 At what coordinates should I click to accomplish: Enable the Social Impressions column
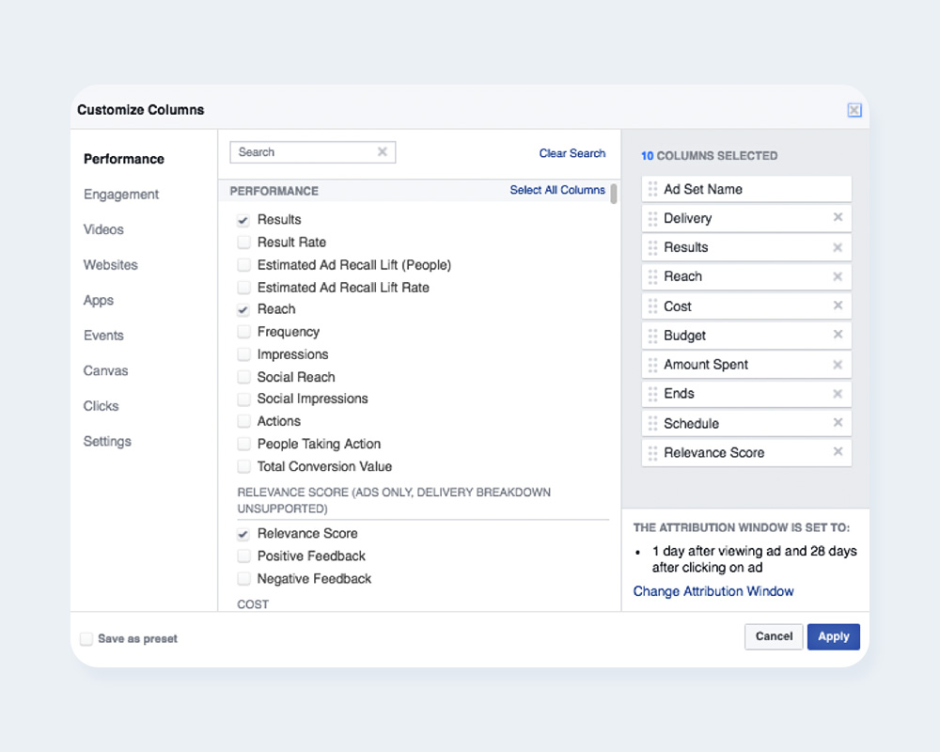point(243,399)
